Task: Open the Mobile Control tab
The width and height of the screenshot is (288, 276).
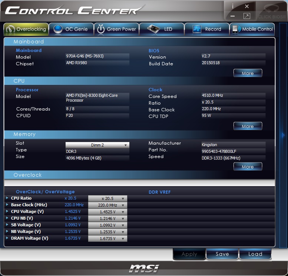Action: point(252,29)
